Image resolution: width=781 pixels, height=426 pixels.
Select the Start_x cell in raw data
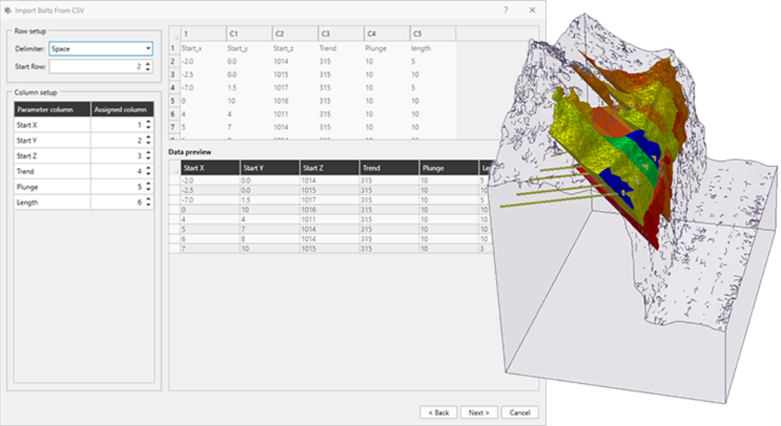(x=203, y=48)
